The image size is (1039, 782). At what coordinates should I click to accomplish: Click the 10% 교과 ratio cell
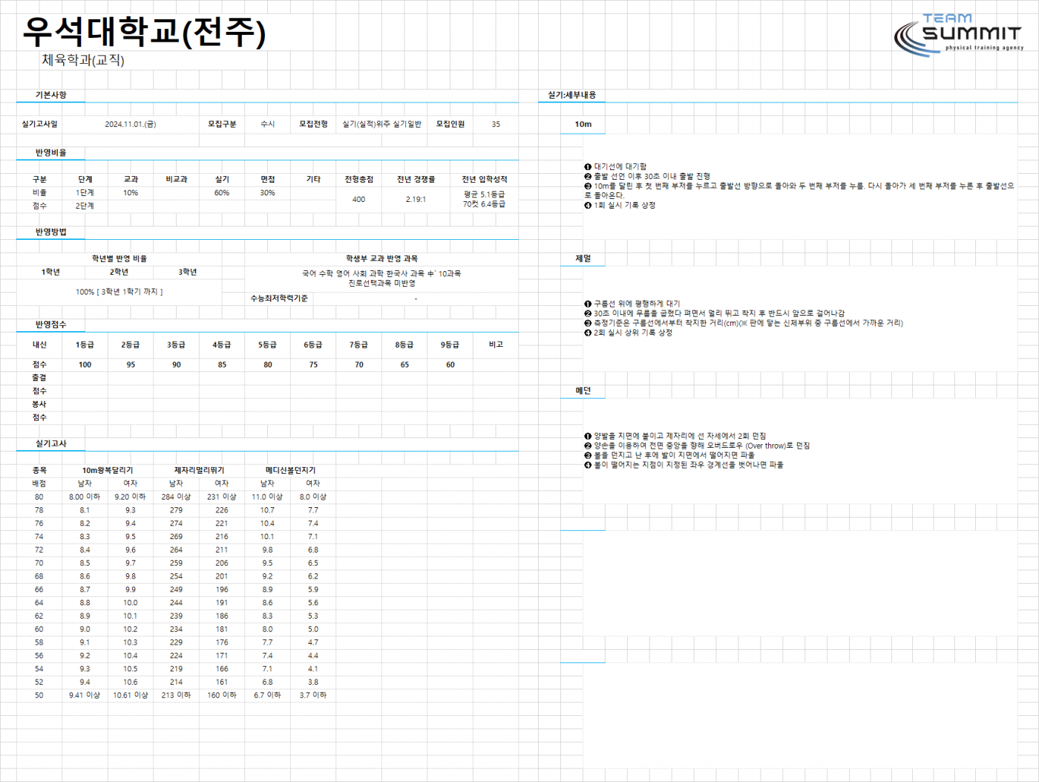coord(131,193)
